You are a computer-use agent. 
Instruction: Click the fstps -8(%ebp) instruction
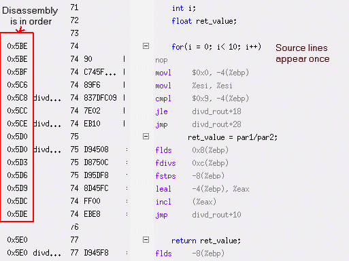tap(190, 176)
